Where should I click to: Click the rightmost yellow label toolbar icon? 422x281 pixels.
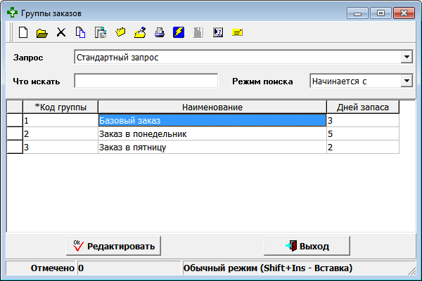coord(237,32)
